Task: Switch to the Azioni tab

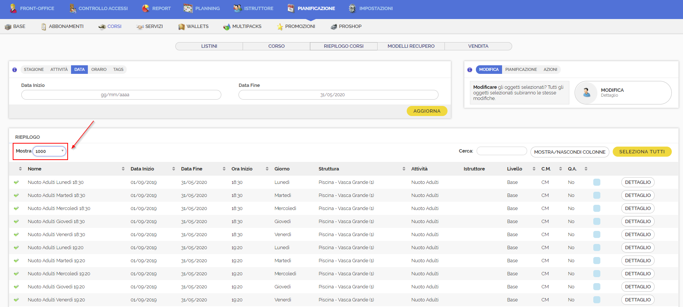Action: pyautogui.click(x=550, y=69)
